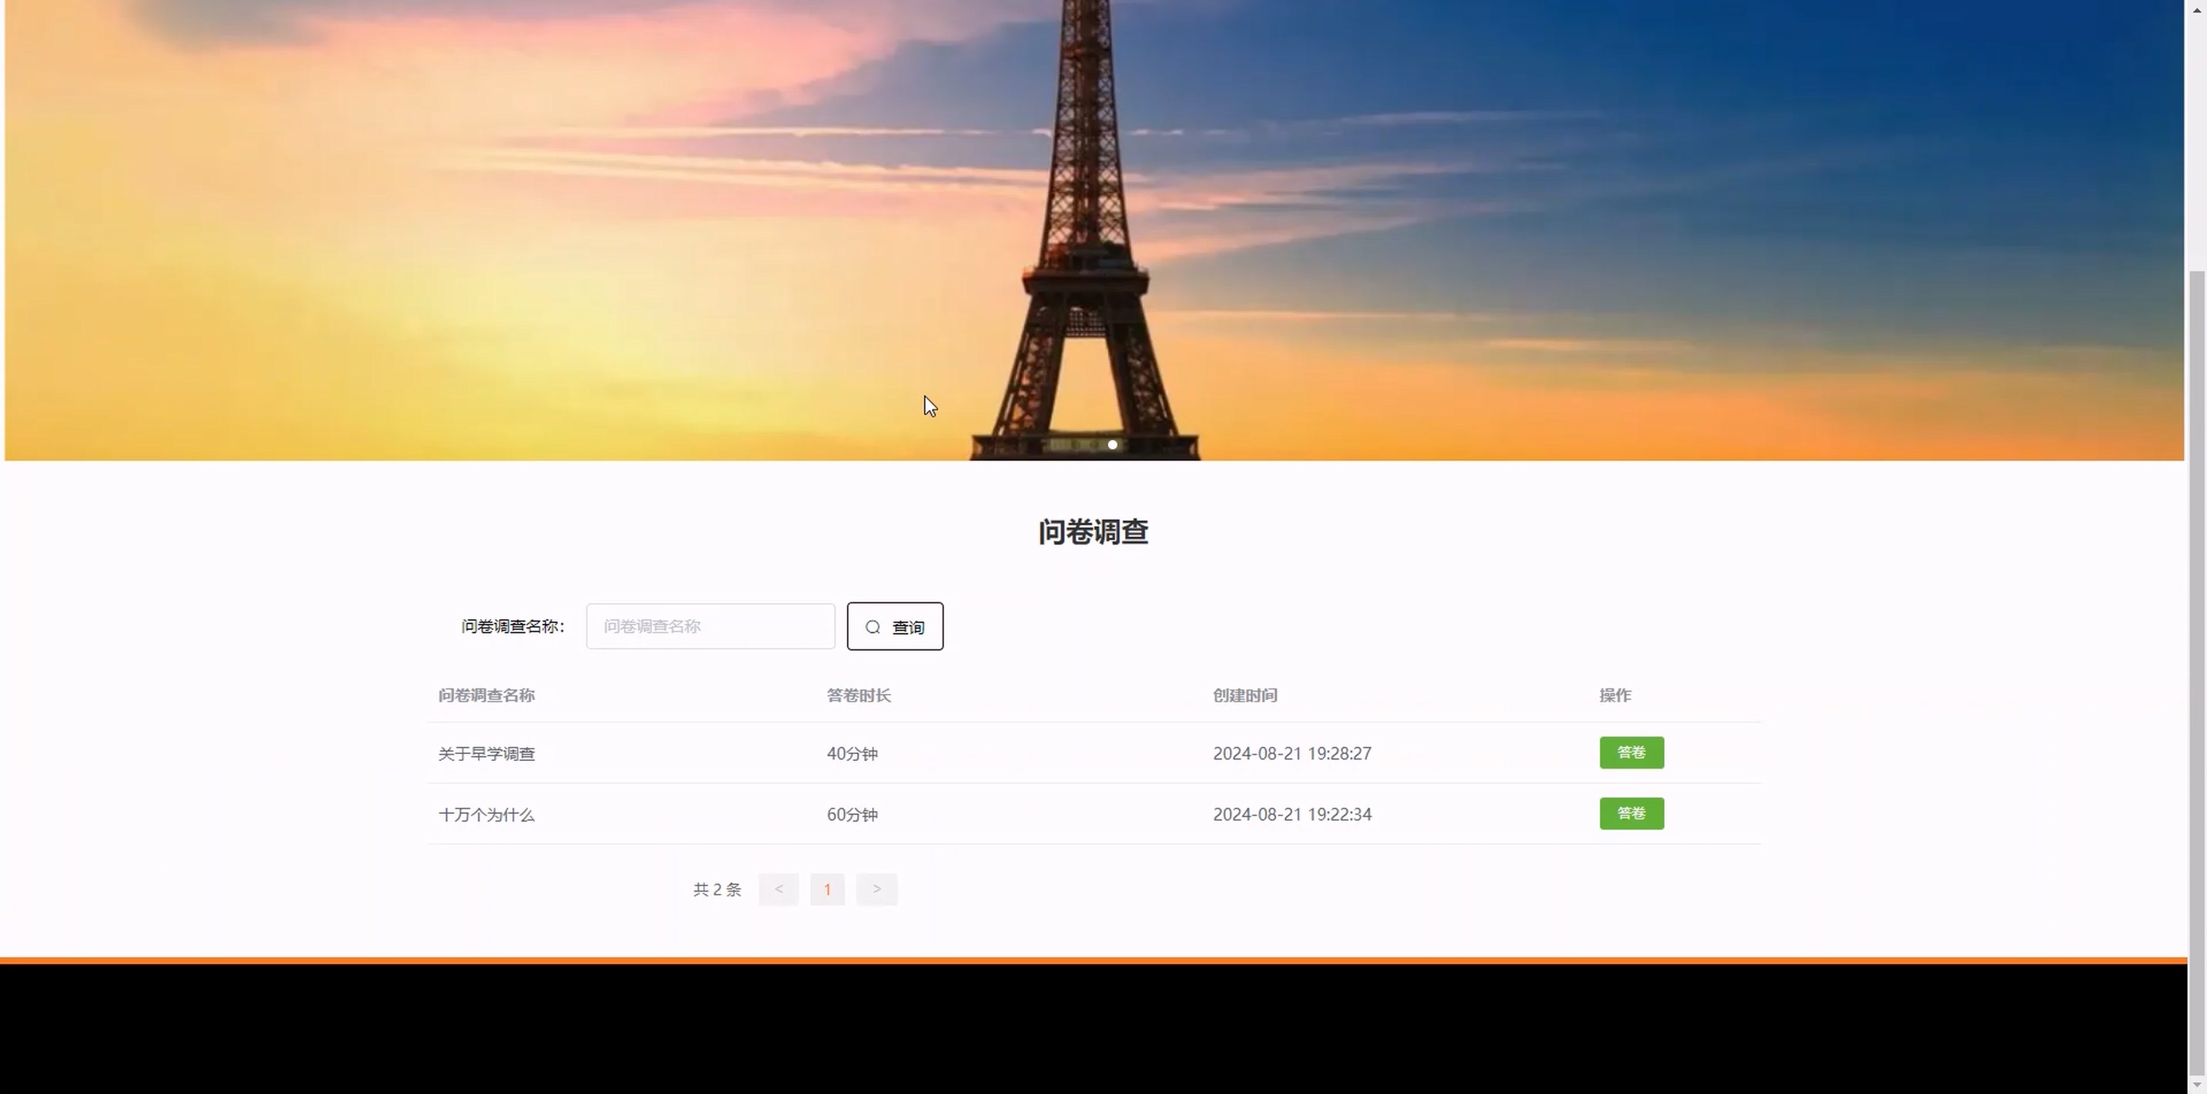The width and height of the screenshot is (2207, 1094).
Task: Click the 答卷 button for 十万个为什么
Action: 1631,813
